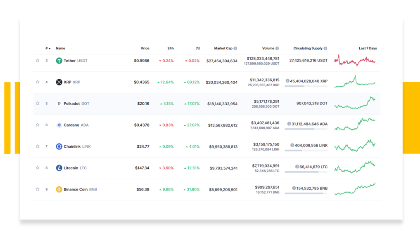Click the Binance Coin logo
This screenshot has width=420, height=236.
tap(59, 189)
